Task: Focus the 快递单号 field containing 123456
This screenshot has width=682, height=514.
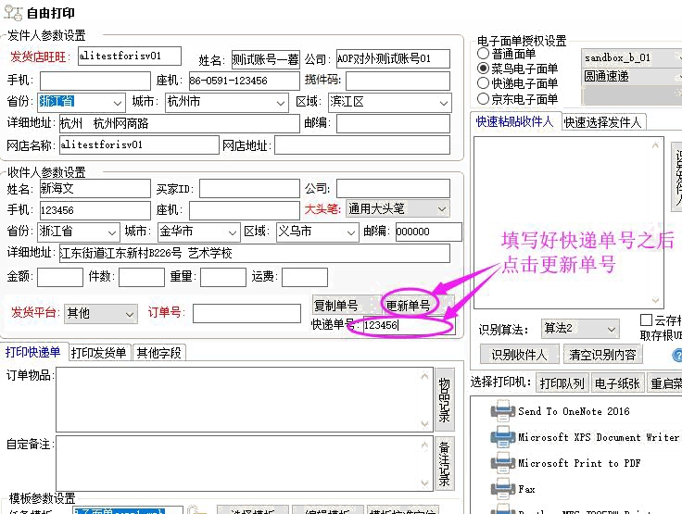Action: 409,325
